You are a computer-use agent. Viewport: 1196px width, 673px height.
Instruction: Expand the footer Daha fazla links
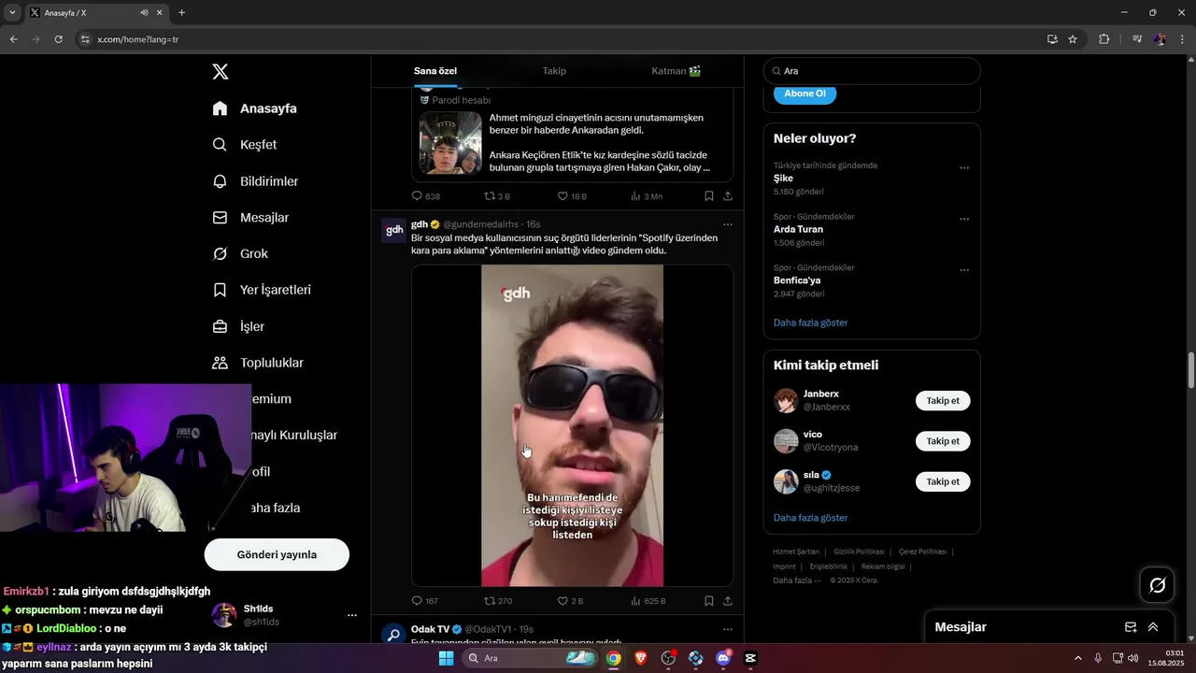pyautogui.click(x=797, y=580)
